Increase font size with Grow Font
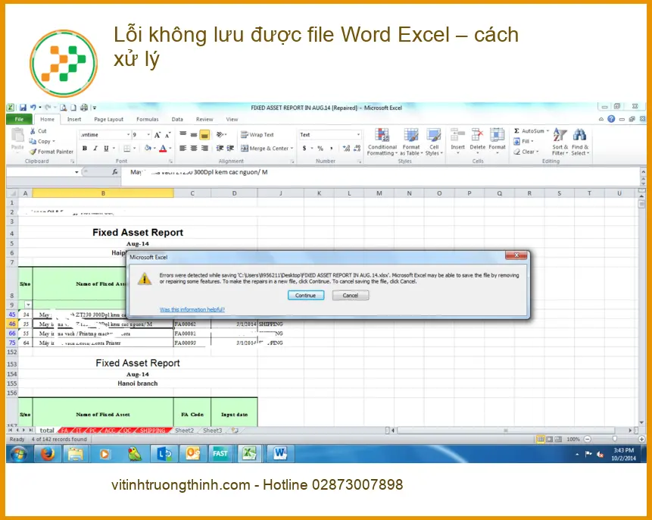The width and height of the screenshot is (652, 520). [x=158, y=135]
